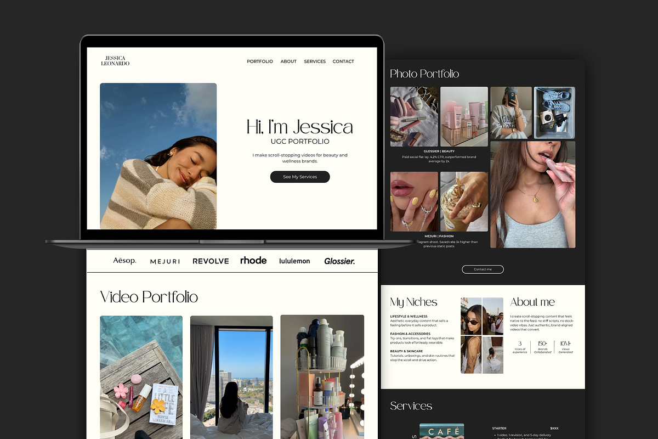Open the pink skincare bottles photo
The height and width of the screenshot is (439, 658).
pyautogui.click(x=464, y=116)
